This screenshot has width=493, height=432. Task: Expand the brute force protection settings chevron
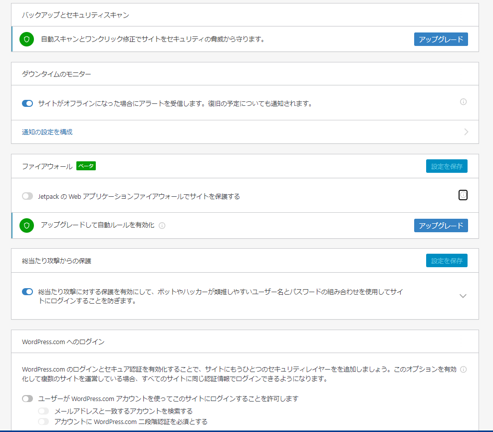click(x=463, y=296)
